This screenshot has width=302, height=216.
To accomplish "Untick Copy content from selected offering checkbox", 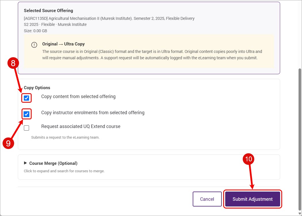I will coord(26,98).
